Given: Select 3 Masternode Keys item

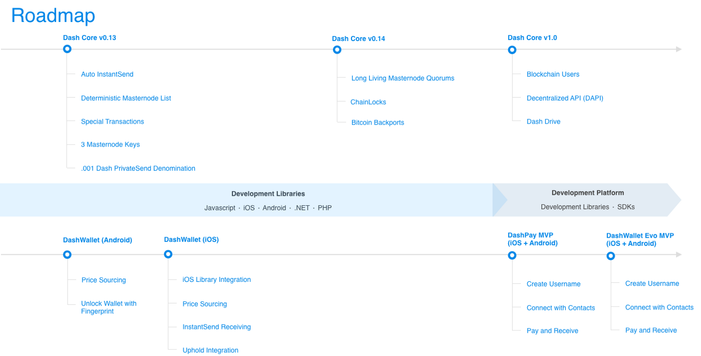Looking at the screenshot, I should pyautogui.click(x=111, y=145).
